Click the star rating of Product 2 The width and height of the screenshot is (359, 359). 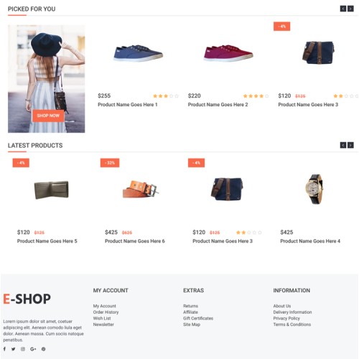pyautogui.click(x=256, y=96)
